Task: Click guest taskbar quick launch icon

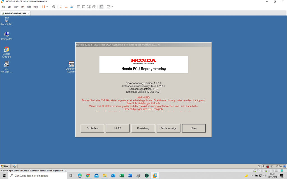Action: coord(15,166)
